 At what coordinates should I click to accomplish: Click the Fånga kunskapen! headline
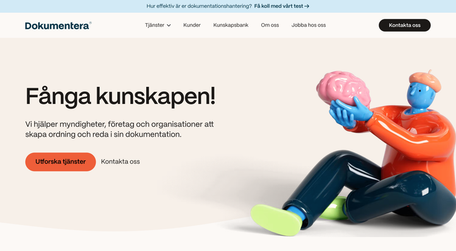point(121,97)
